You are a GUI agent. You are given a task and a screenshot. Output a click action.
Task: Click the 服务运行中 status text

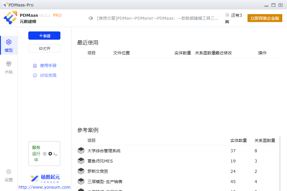pyautogui.click(x=36, y=154)
